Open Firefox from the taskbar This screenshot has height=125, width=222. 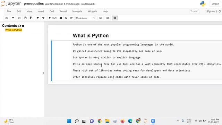122,121
